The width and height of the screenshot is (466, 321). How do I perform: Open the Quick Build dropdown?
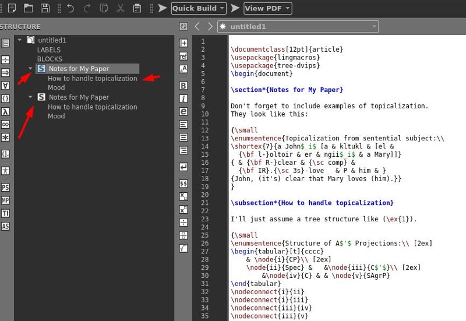pos(222,8)
